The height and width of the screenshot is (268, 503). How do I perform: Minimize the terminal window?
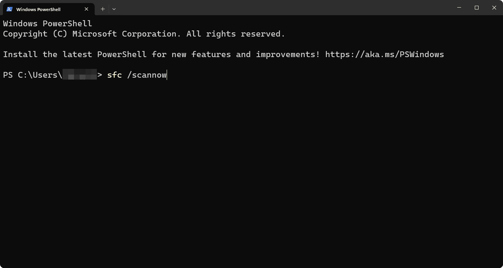click(459, 8)
